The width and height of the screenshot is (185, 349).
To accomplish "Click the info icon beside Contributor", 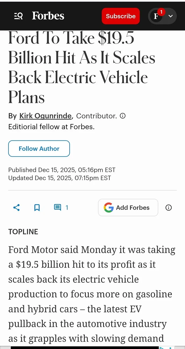I will (122, 116).
